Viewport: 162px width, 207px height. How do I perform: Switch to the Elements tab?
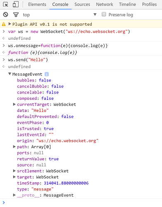click(37, 5)
